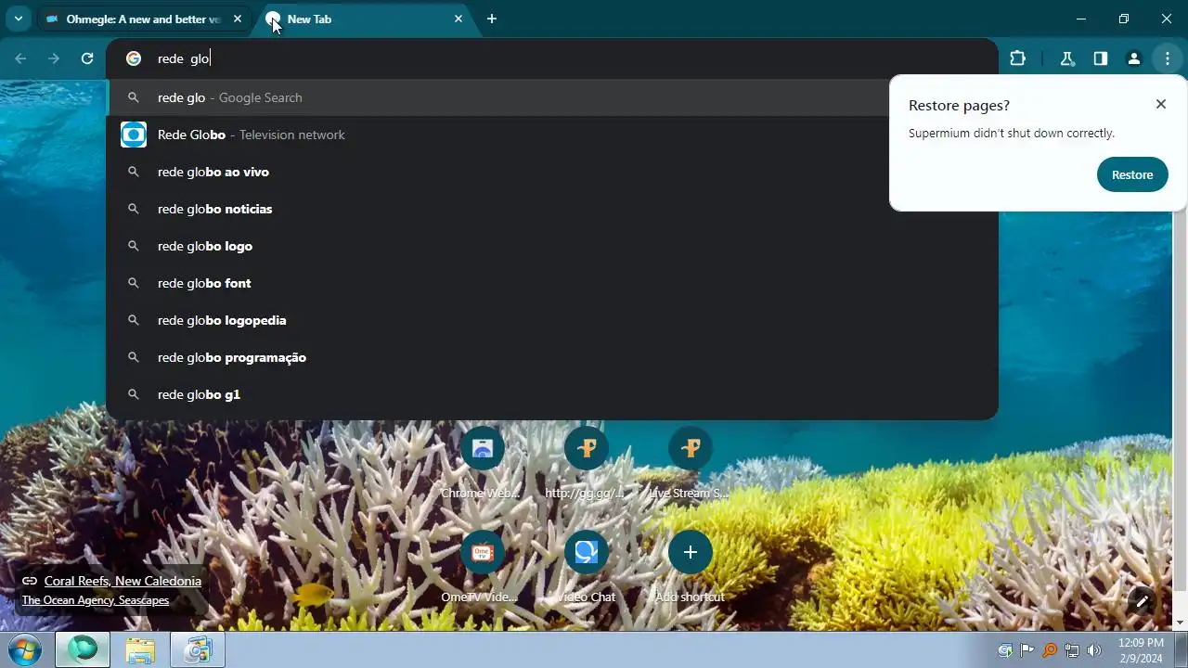The image size is (1188, 668).
Task: Open Windows Explorer from taskbar
Action: pyautogui.click(x=140, y=649)
